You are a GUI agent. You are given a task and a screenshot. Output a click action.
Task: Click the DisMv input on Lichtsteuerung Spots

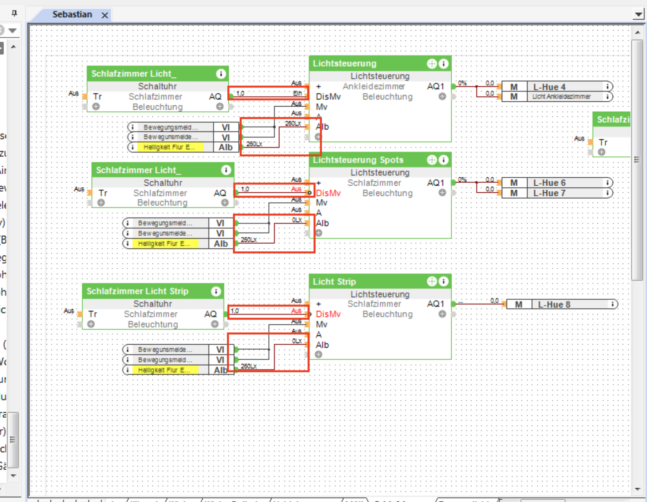point(328,193)
